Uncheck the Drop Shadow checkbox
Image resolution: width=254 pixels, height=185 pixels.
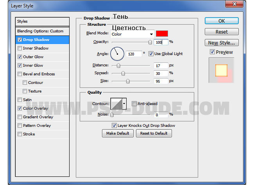(x=20, y=40)
